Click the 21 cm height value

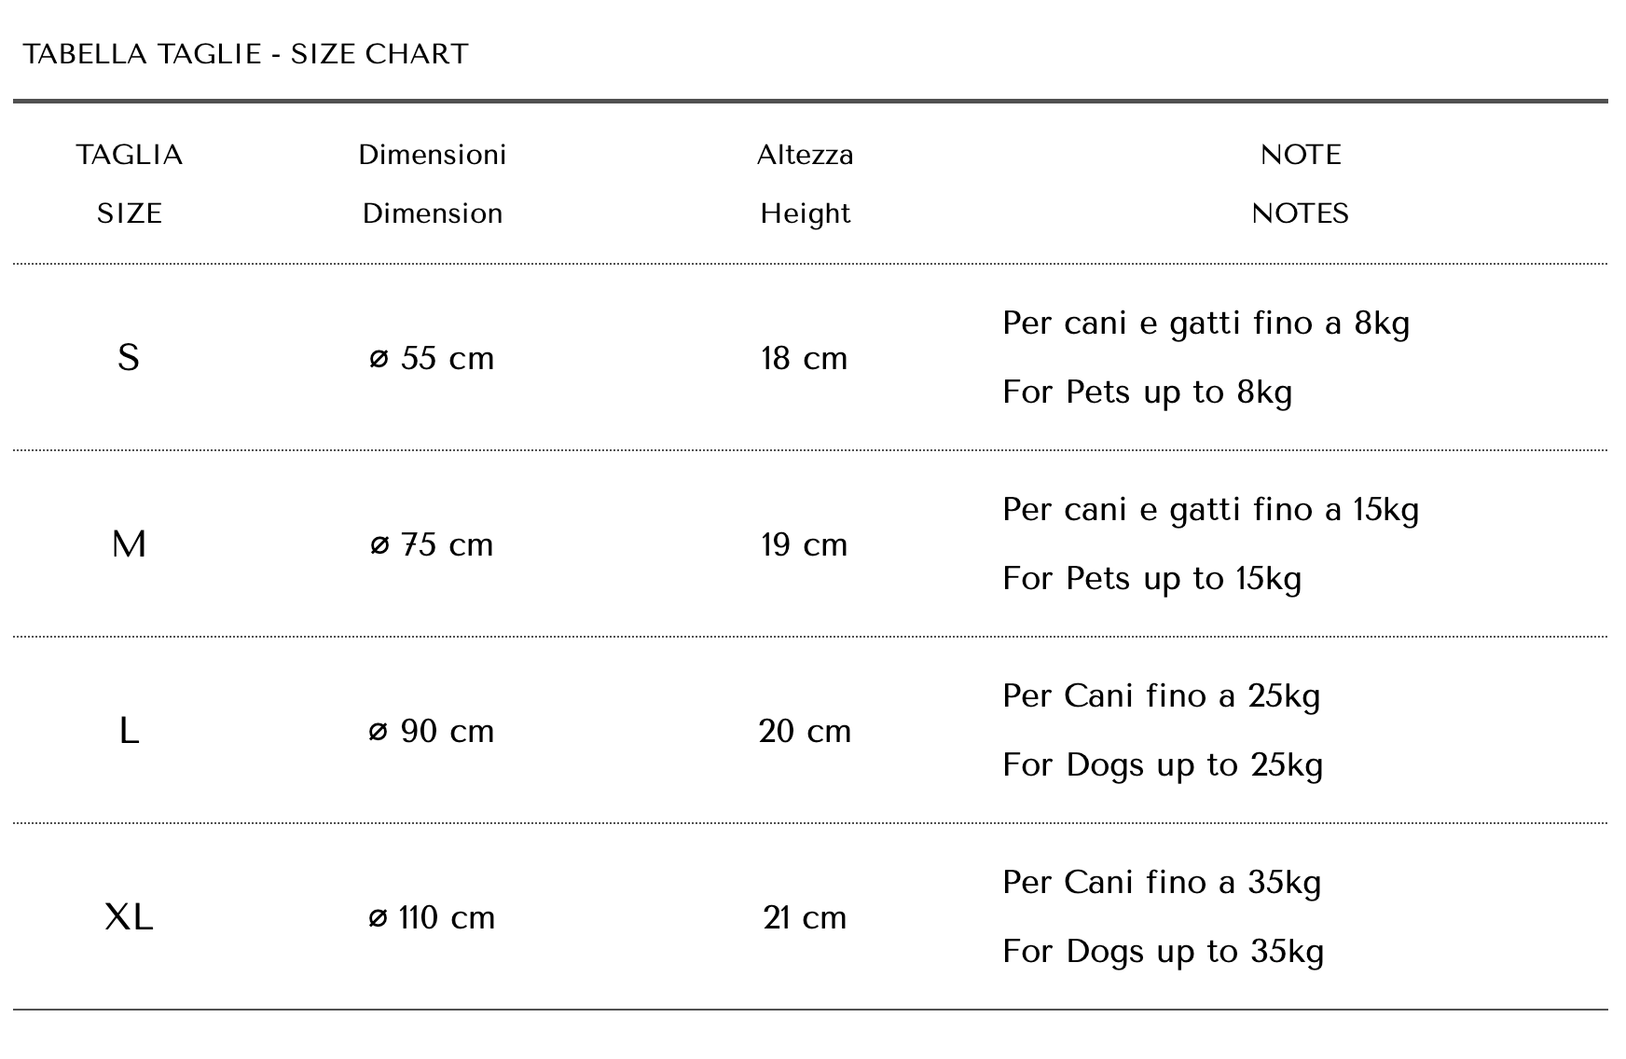pyautogui.click(x=805, y=917)
